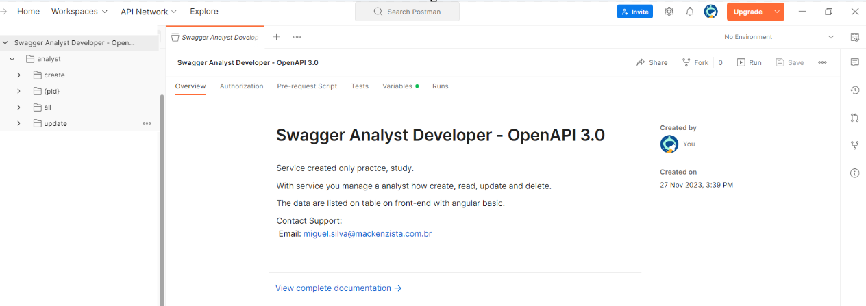Image resolution: width=866 pixels, height=306 pixels.
Task: Open the collection info icon in right sidebar
Action: 854,173
